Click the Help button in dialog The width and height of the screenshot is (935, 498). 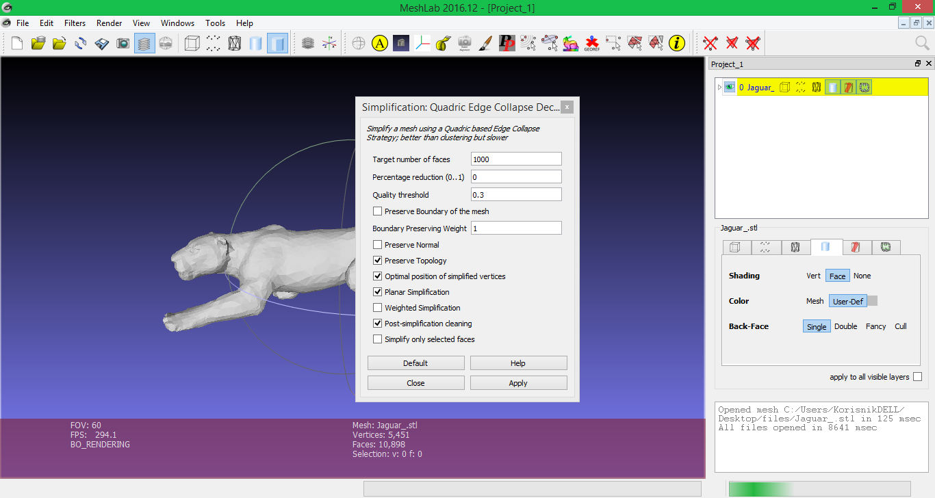(x=518, y=363)
